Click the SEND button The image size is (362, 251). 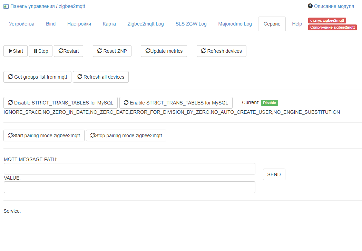click(274, 174)
